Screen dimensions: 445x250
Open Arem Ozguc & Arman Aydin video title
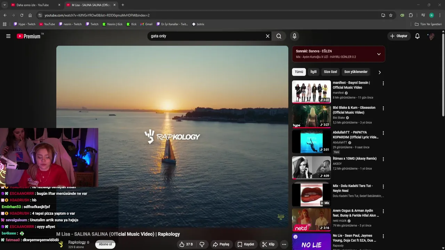pos(356,213)
